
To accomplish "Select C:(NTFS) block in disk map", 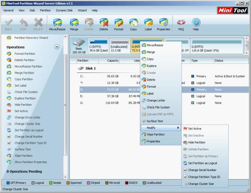I will pyautogui.click(x=99, y=46).
